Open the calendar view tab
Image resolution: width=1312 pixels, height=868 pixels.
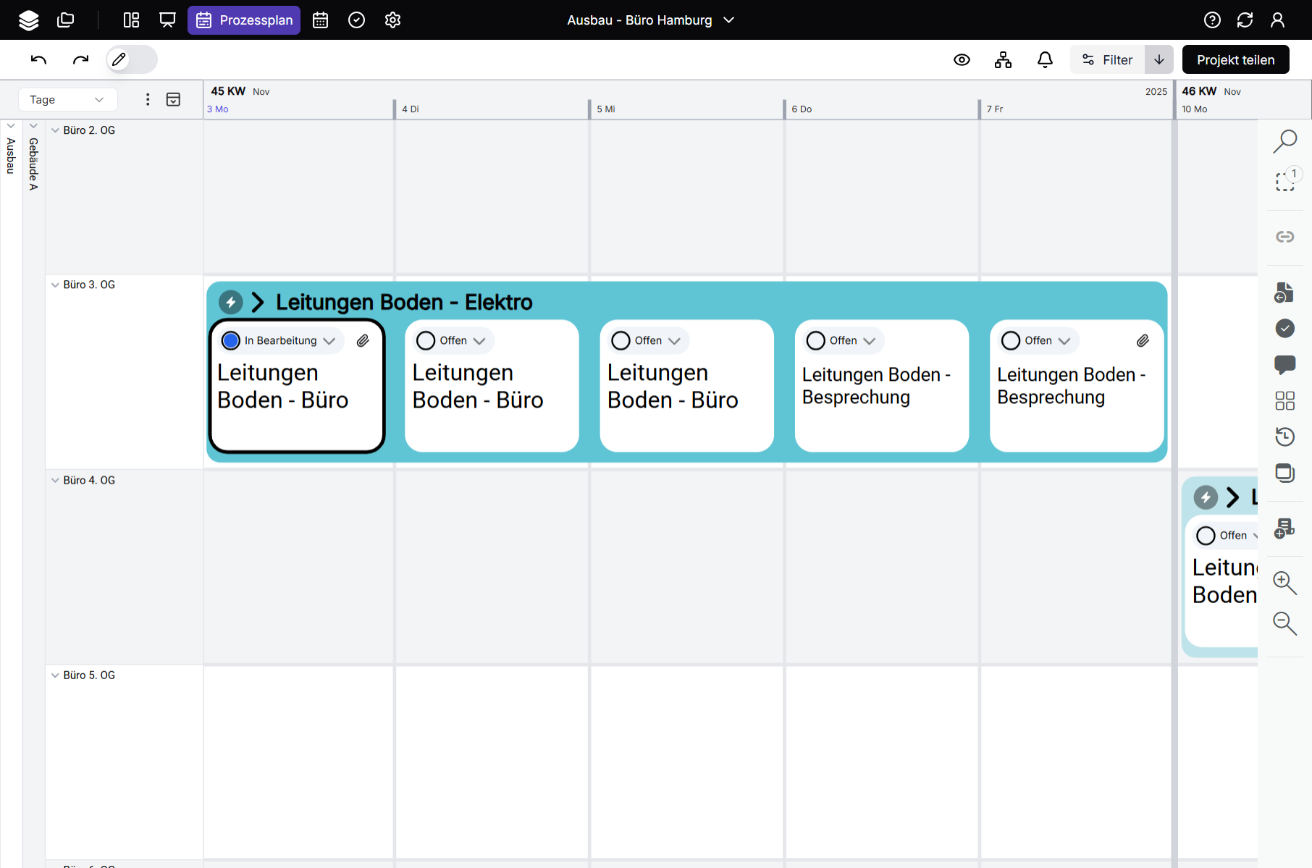[x=320, y=20]
